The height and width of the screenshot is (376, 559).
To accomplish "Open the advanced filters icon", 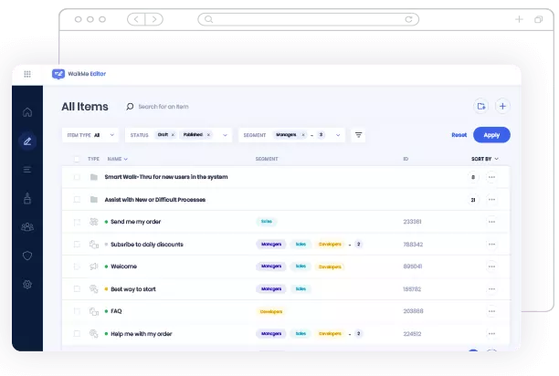I will 358,135.
